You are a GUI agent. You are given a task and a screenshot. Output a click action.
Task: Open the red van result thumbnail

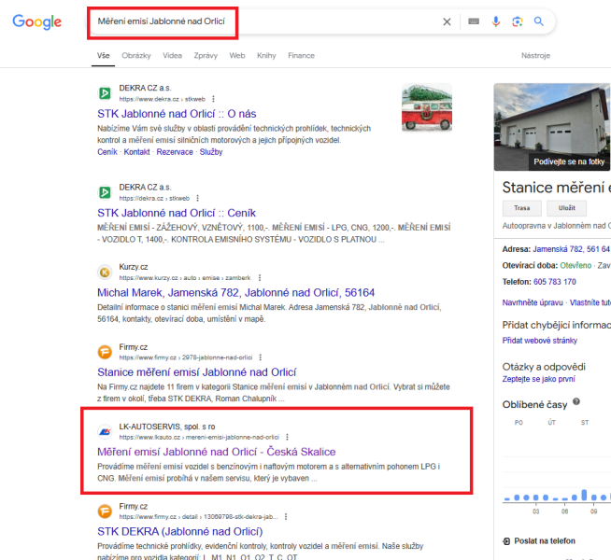(427, 107)
